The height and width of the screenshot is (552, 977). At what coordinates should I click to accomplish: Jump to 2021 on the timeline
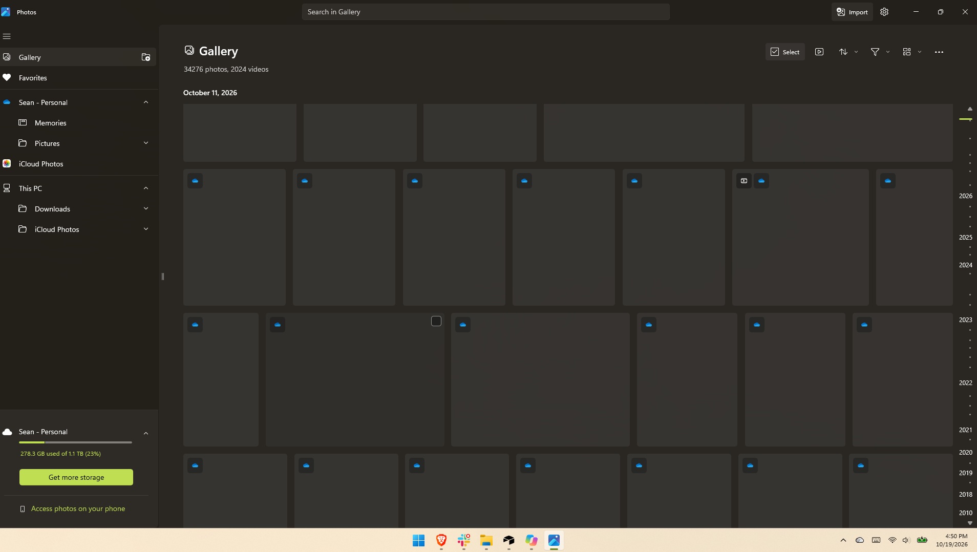(x=966, y=430)
